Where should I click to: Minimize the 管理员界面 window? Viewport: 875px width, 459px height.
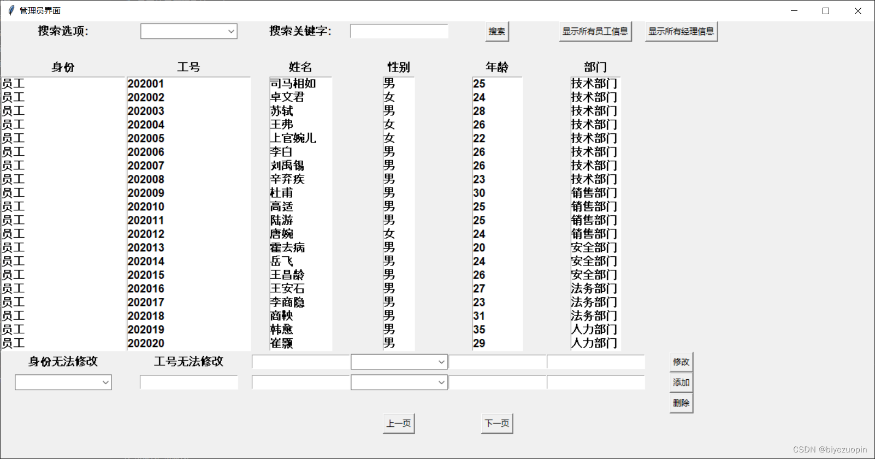coord(794,11)
